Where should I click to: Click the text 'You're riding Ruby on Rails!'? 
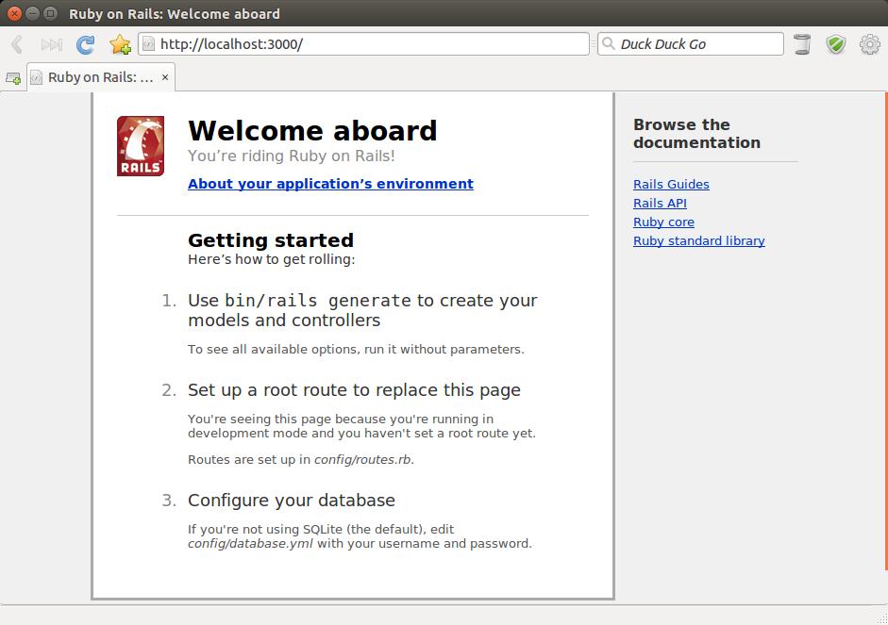(291, 156)
